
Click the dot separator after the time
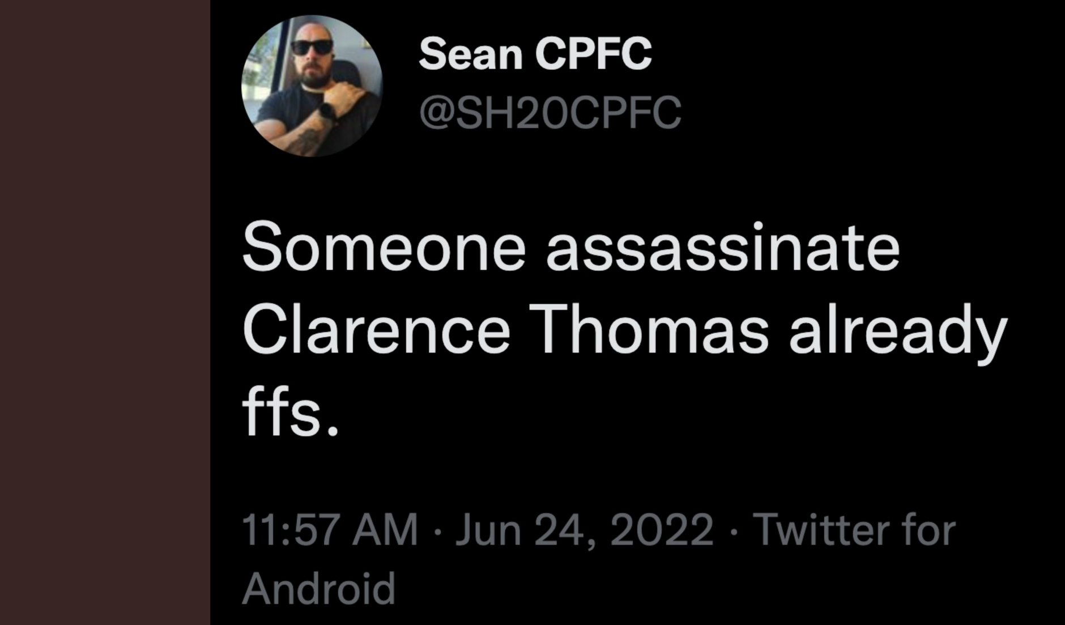[x=436, y=532]
